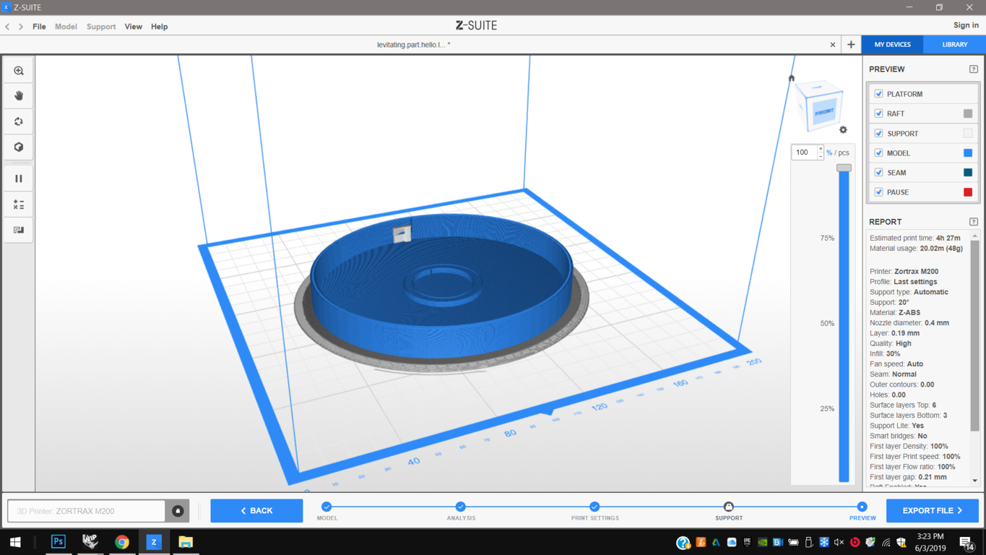Open the Report panel help icon

[974, 222]
